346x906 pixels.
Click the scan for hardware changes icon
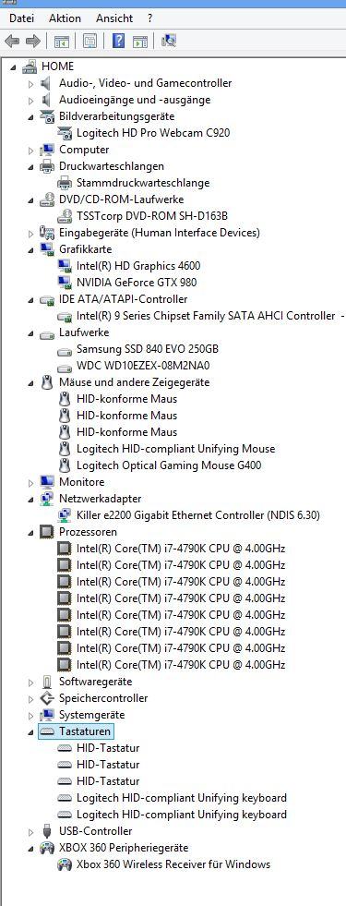click(169, 41)
